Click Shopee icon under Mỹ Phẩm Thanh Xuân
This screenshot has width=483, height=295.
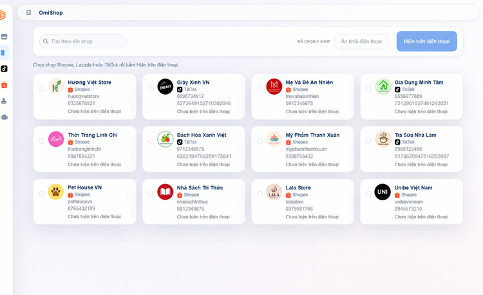[x=289, y=142]
